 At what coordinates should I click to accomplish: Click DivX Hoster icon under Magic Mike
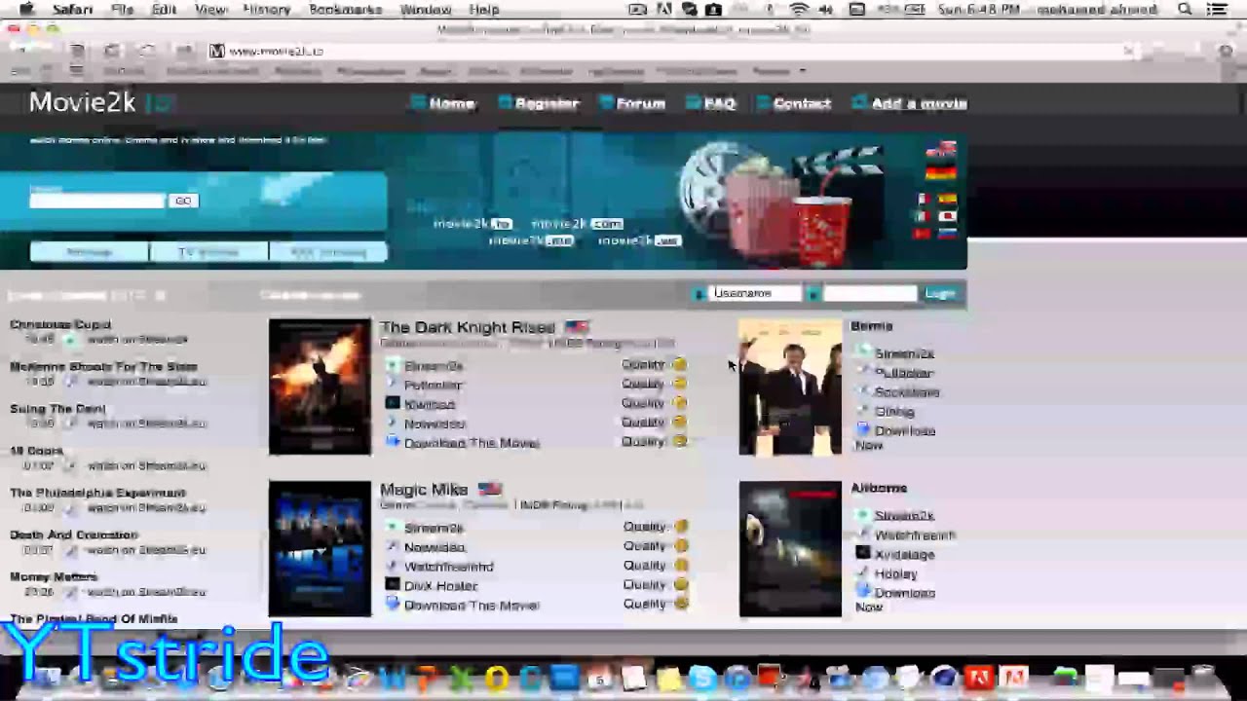click(x=393, y=585)
